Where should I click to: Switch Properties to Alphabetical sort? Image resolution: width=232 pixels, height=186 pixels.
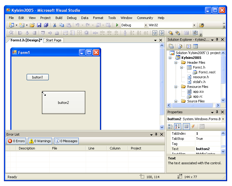tap(177, 127)
